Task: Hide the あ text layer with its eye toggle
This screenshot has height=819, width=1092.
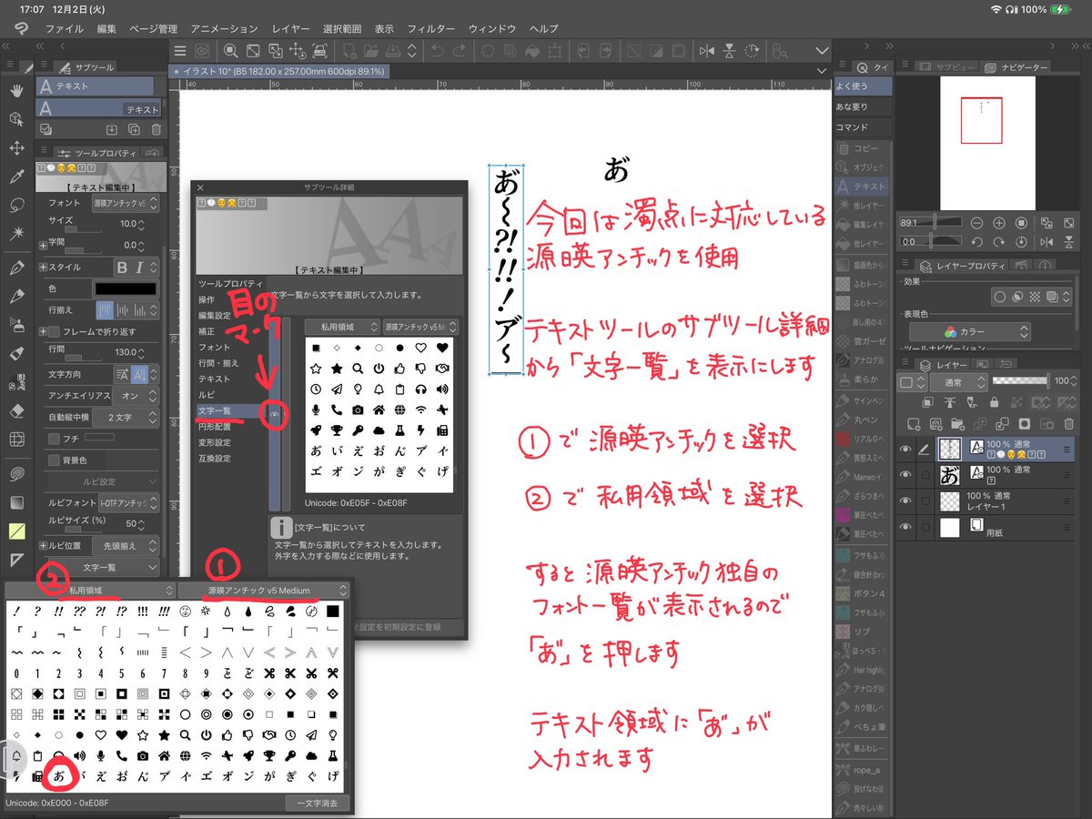Action: click(x=905, y=474)
